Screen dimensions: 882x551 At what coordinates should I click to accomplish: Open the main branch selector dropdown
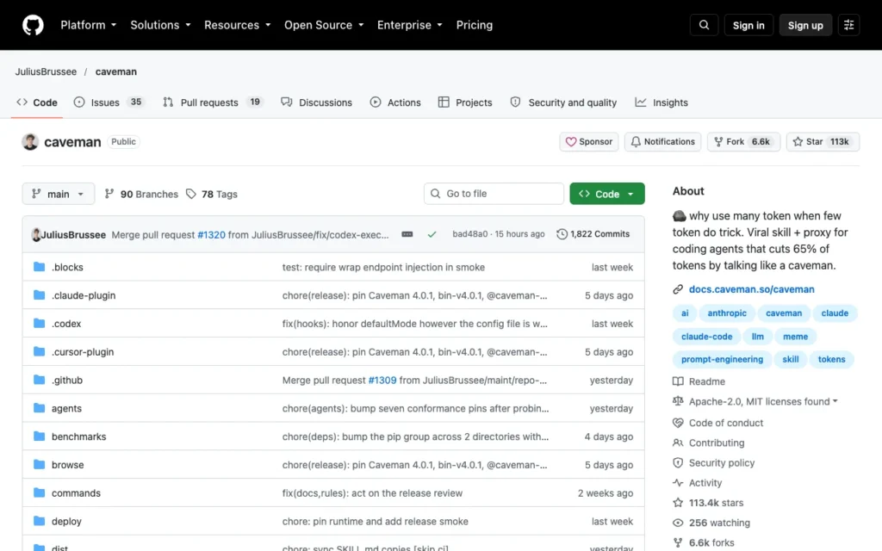point(58,194)
